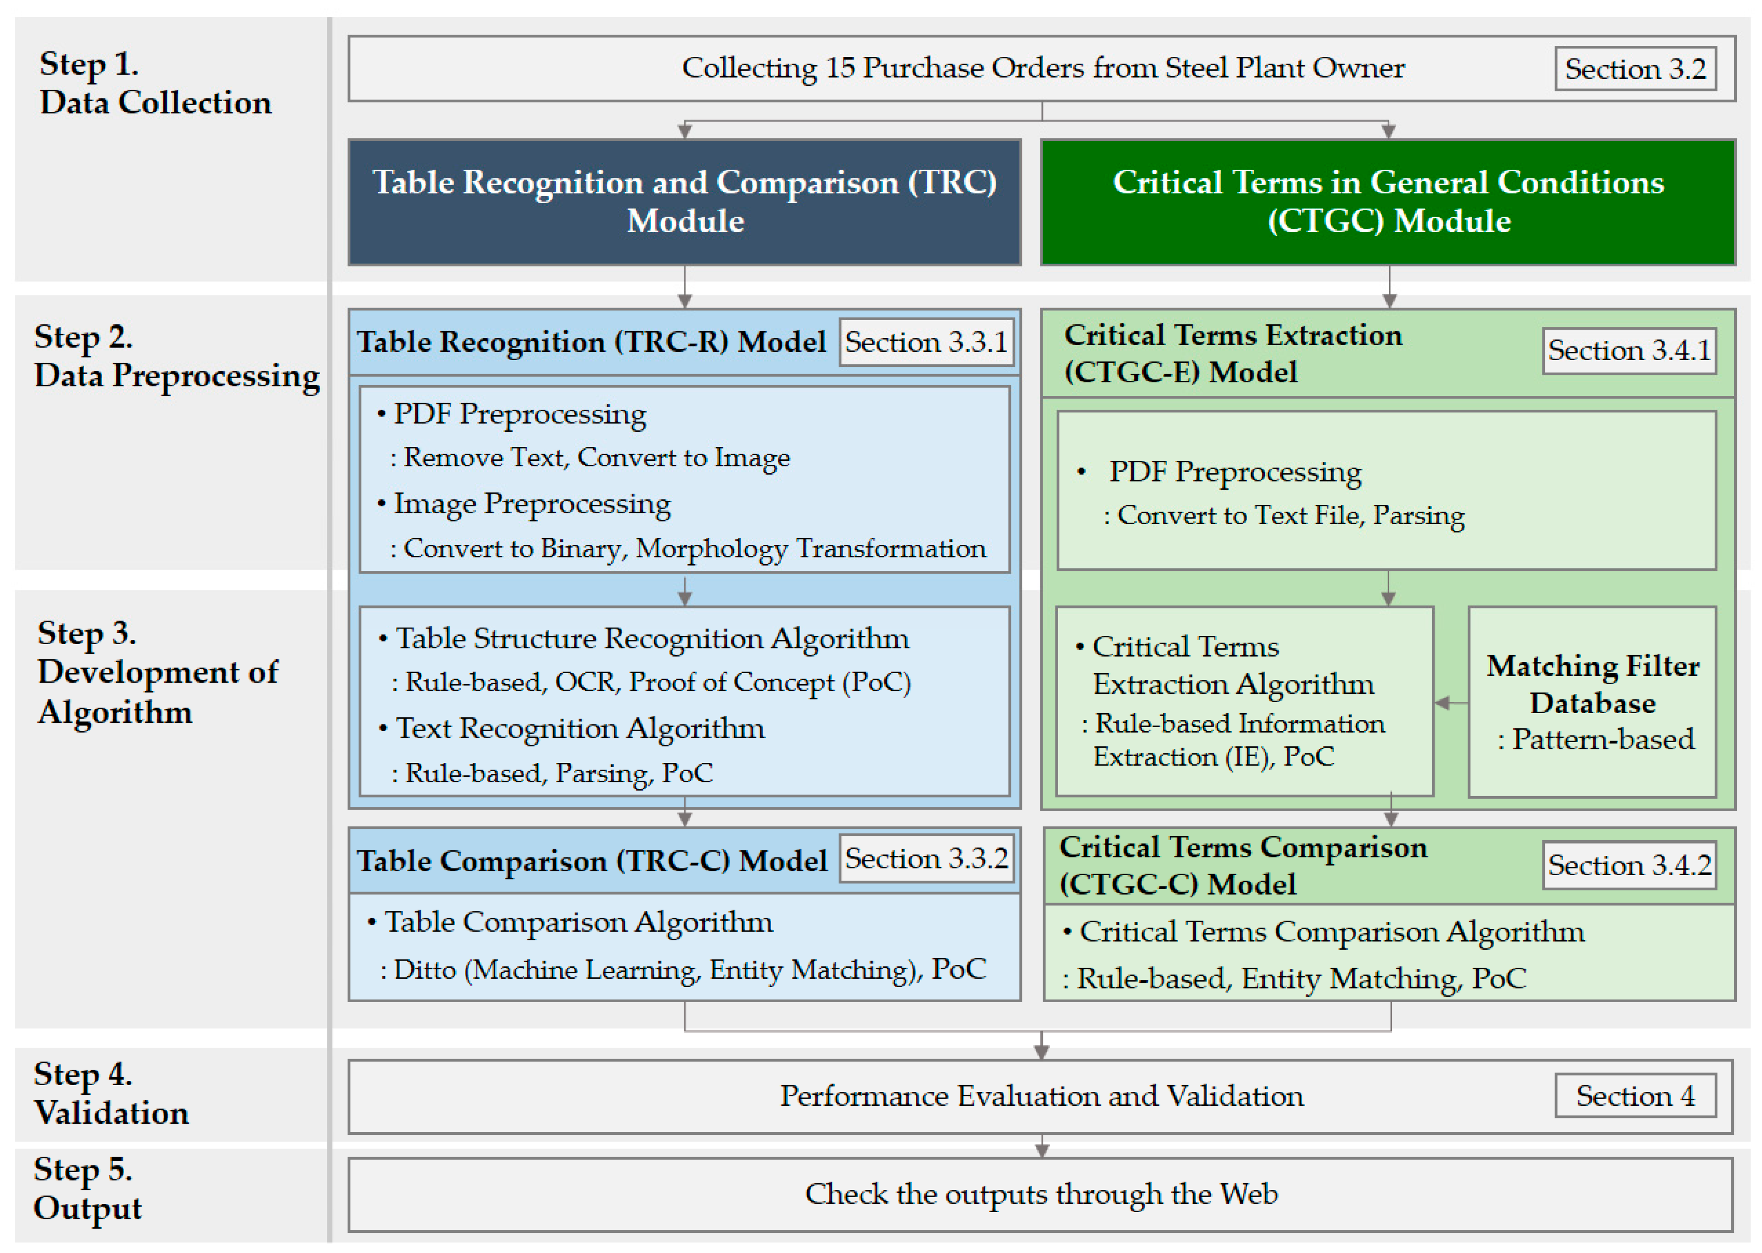Click Check the outputs through the Web
The width and height of the screenshot is (1762, 1253).
coord(1041,1195)
